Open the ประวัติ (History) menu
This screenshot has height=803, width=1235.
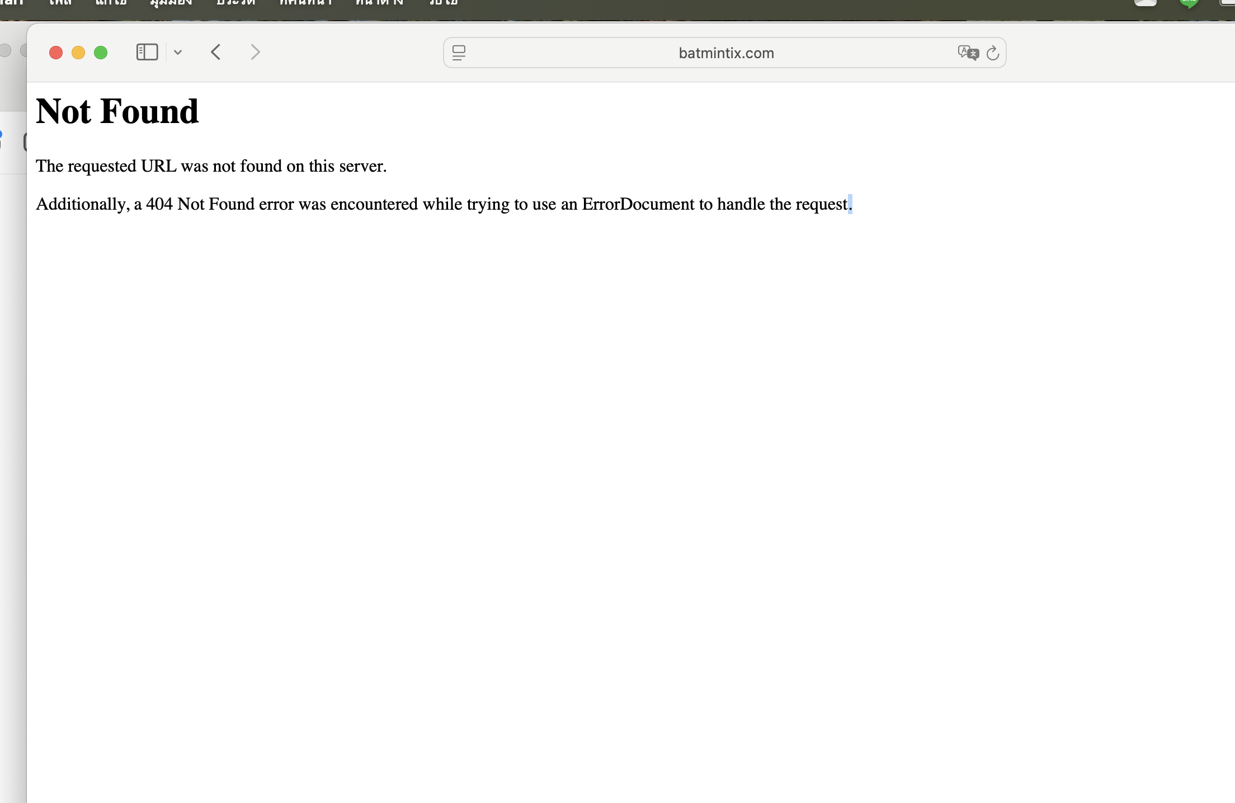pos(235,3)
